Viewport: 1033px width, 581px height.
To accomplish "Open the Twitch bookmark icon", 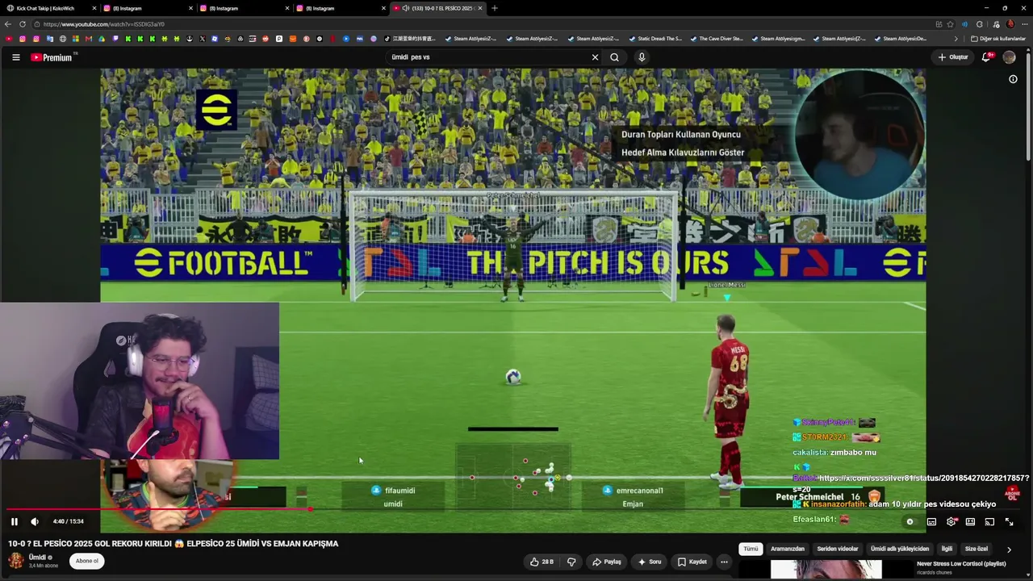I will tap(116, 39).
